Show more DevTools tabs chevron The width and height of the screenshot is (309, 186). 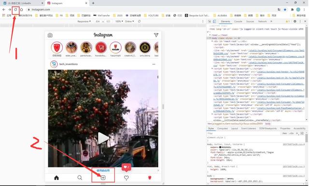pos(271,21)
